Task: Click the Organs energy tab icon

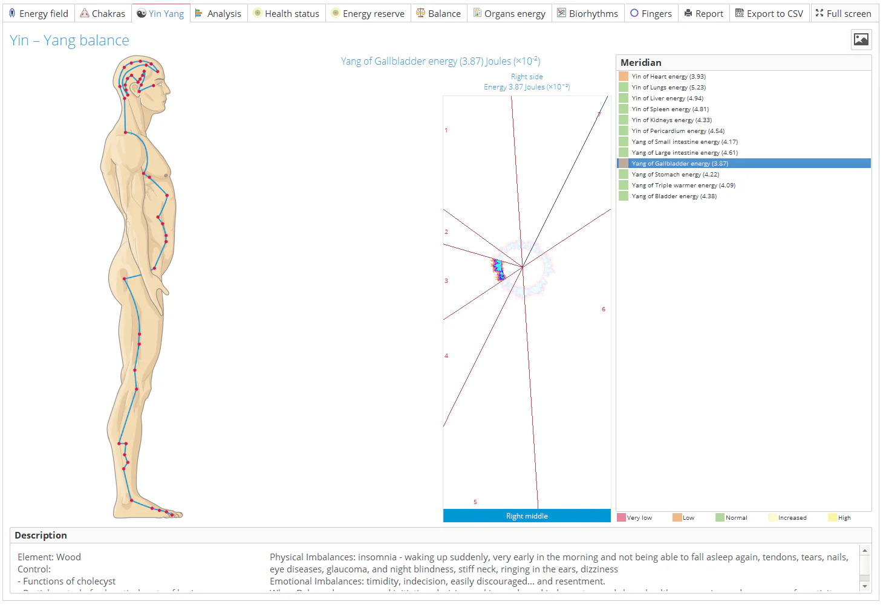Action: [478, 13]
